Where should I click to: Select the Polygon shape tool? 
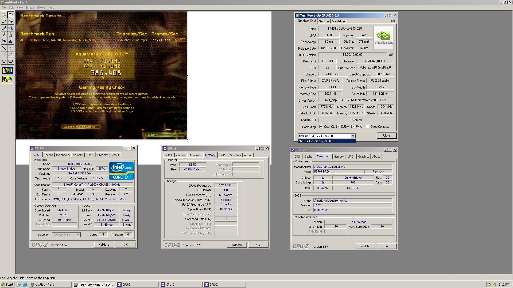point(11,55)
